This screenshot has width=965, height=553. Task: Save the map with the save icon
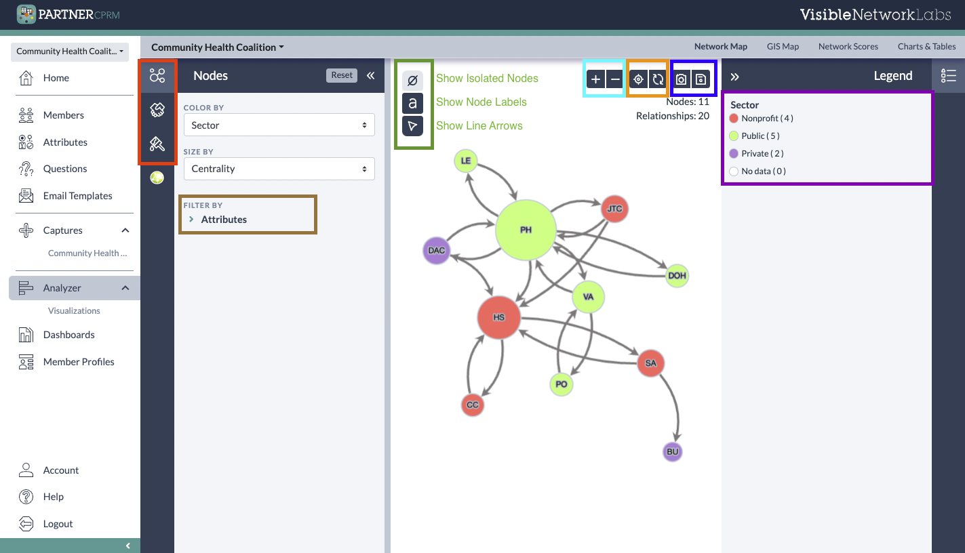(x=701, y=79)
